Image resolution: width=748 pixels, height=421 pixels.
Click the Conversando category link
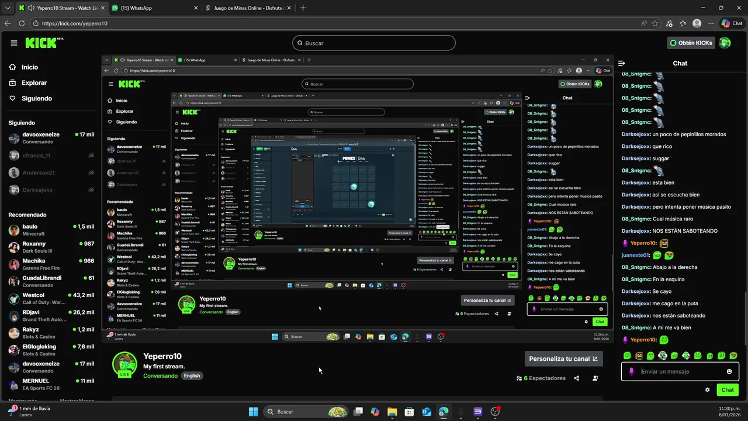tap(160, 376)
